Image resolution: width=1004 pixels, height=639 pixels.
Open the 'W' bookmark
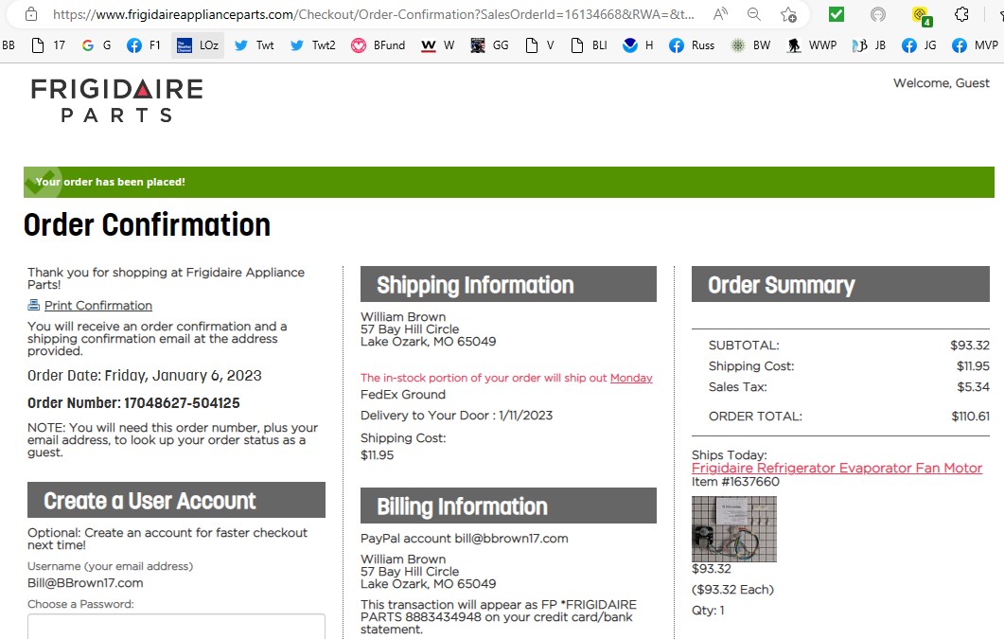(438, 45)
